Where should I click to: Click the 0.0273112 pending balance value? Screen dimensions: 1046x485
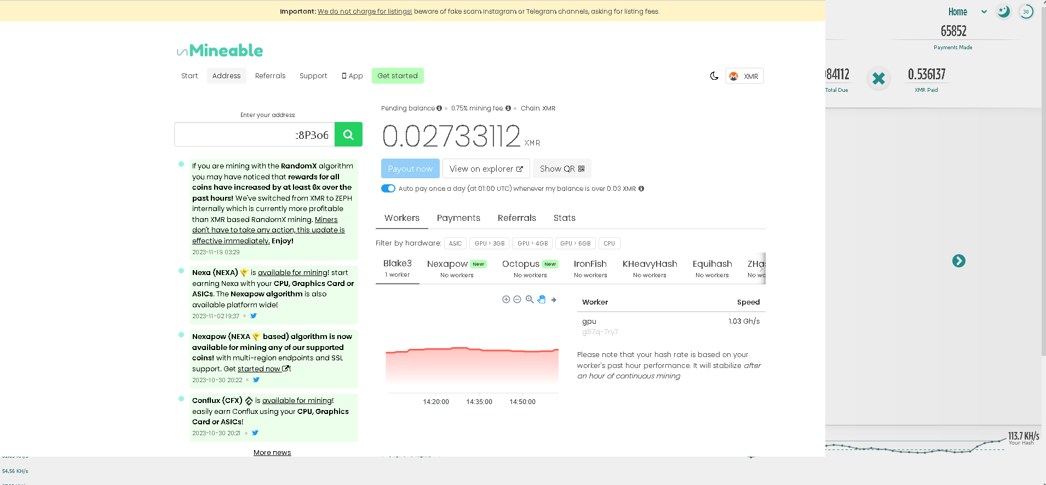pyautogui.click(x=452, y=136)
